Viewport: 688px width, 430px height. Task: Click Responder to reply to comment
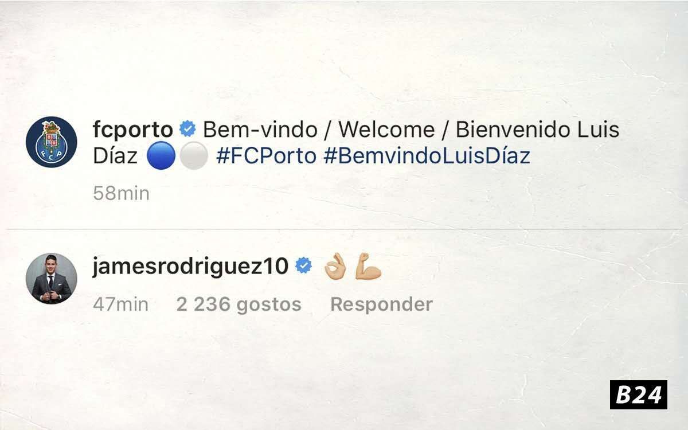(x=381, y=304)
